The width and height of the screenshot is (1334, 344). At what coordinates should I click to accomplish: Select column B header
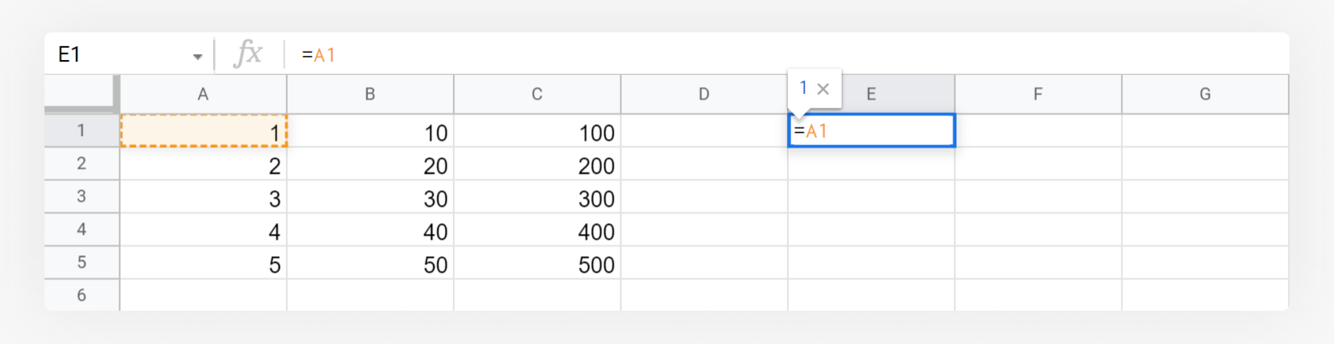(370, 94)
